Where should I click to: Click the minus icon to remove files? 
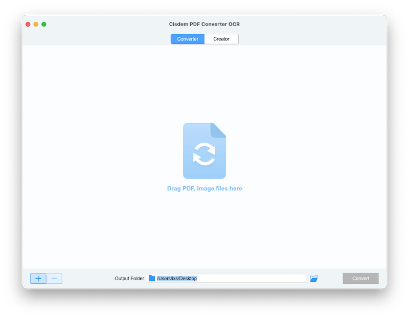[54, 278]
